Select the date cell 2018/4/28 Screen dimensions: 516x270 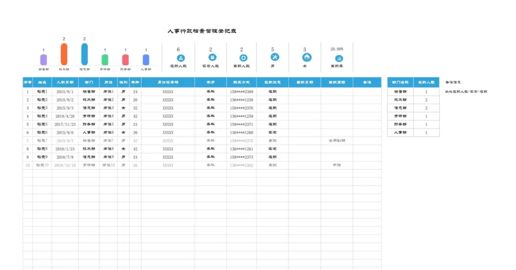(x=65, y=116)
